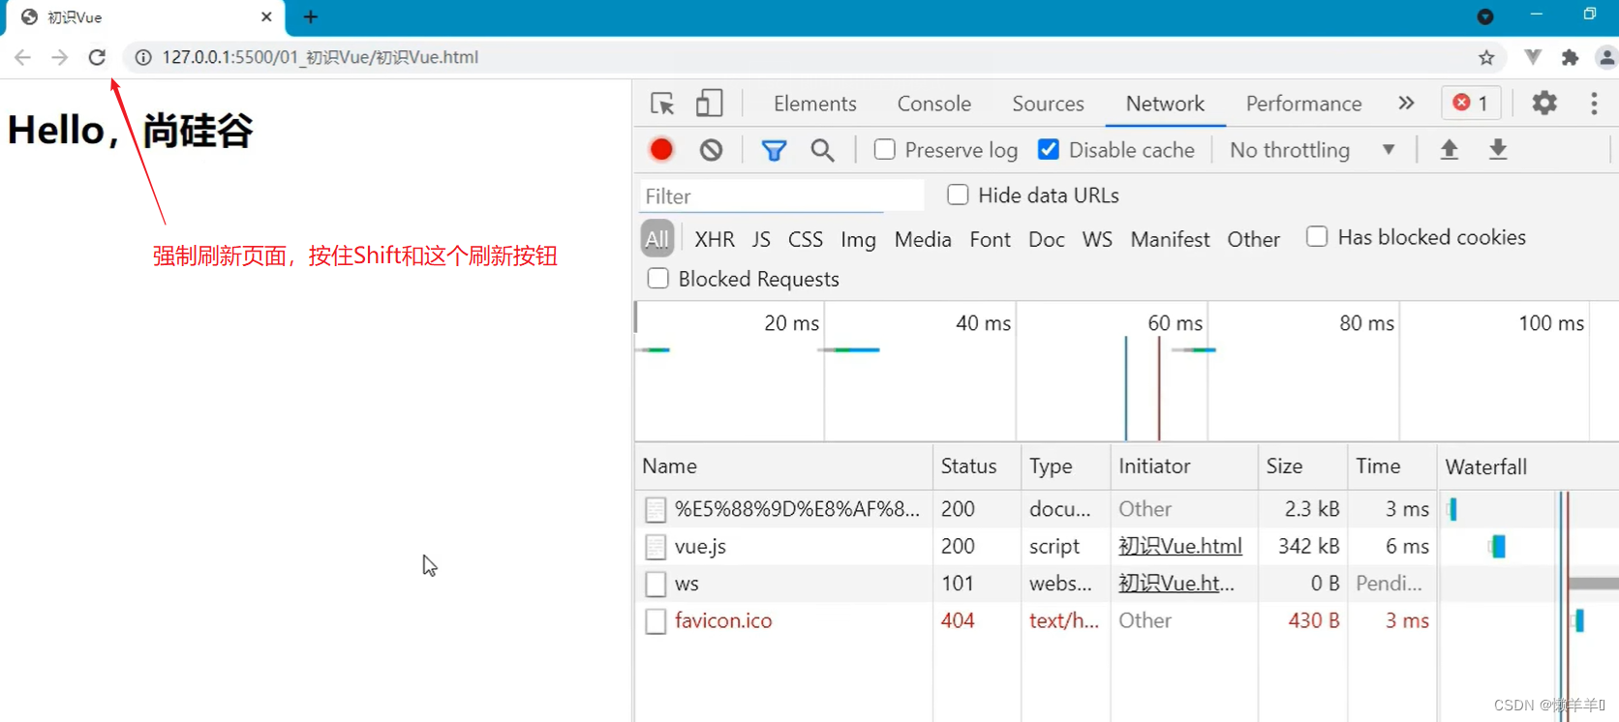Activate the inspect element picker
Image resolution: width=1619 pixels, height=722 pixels.
tap(662, 104)
